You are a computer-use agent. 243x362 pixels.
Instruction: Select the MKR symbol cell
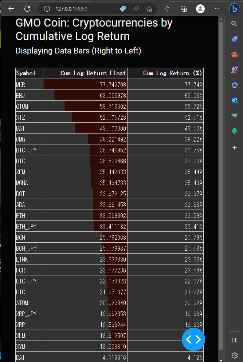(30, 84)
